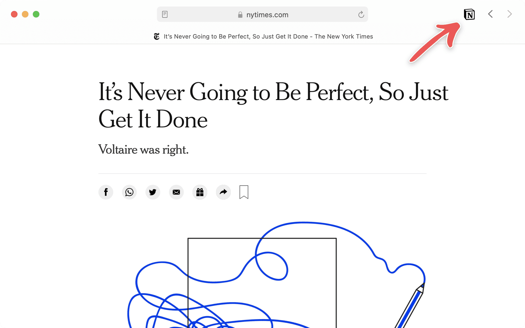Save the article with the bookmark ribbon
This screenshot has height=328, width=525.
point(244,192)
